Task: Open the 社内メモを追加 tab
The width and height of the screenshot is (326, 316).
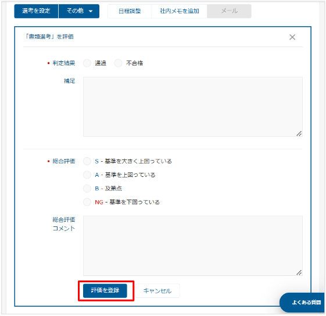Action: (179, 11)
